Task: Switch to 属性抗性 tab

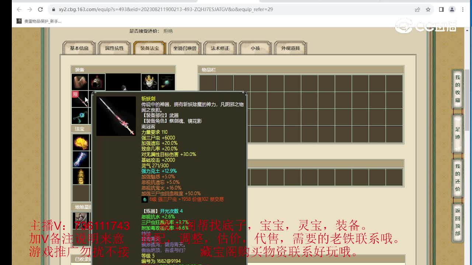Action: click(x=114, y=48)
